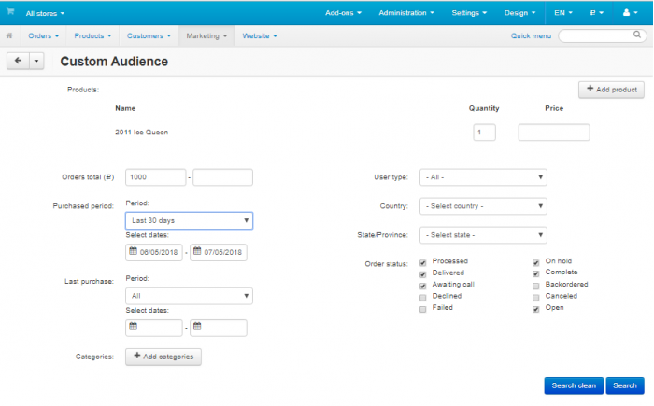Toggle the On hold checkbox
This screenshot has width=654, height=406.
pos(536,262)
